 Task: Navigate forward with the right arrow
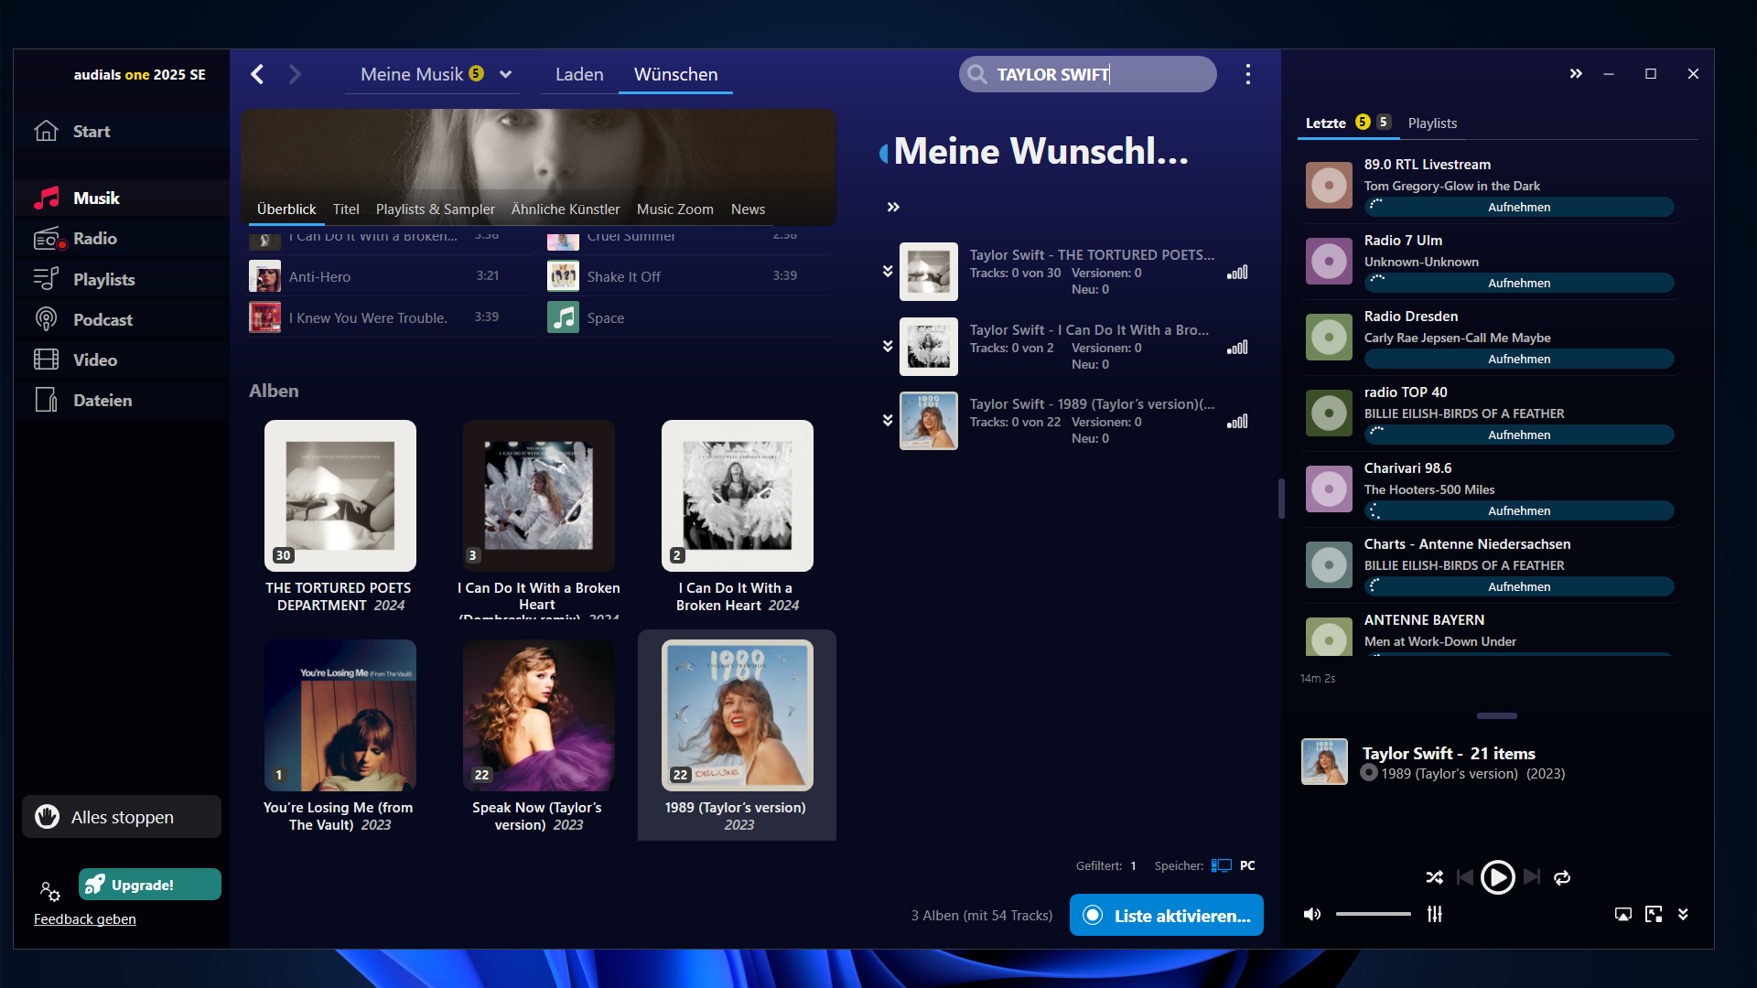point(295,74)
